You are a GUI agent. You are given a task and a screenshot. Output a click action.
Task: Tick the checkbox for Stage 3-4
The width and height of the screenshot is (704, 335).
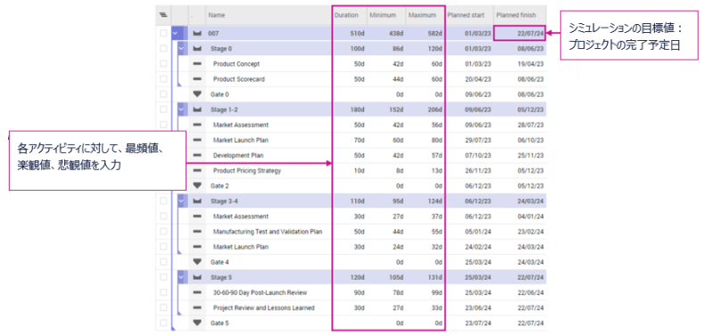pos(163,200)
